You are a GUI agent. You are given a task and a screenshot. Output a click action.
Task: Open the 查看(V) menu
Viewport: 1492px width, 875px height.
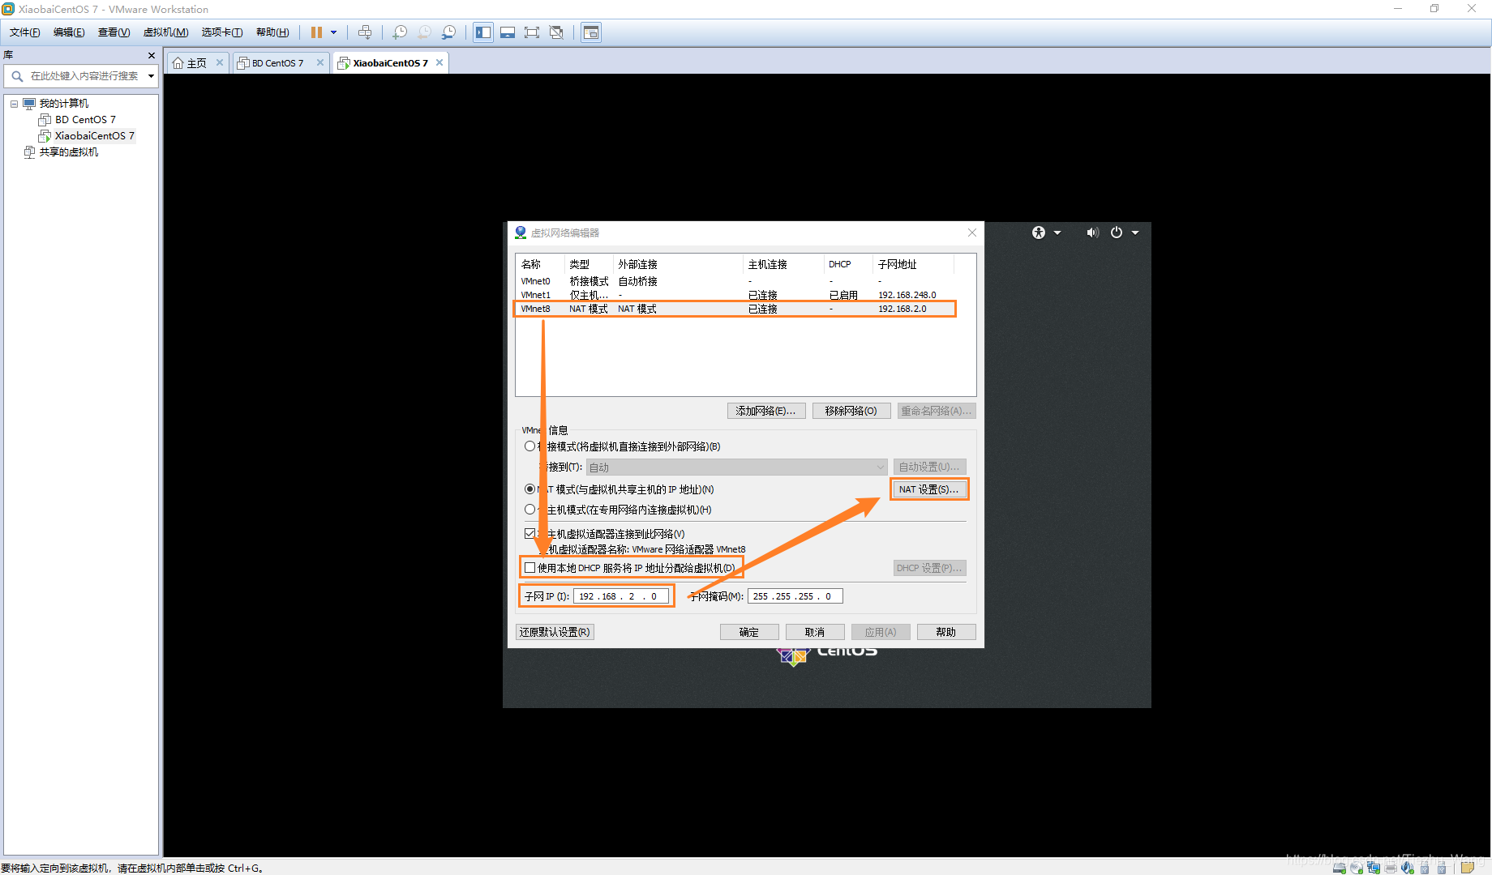(114, 32)
